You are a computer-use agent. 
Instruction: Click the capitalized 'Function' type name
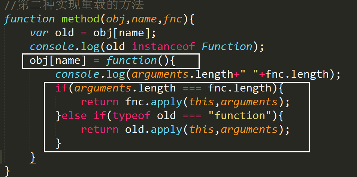click(227, 47)
